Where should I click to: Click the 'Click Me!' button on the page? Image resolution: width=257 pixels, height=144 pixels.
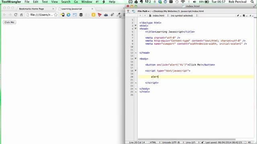[x=10, y=22]
